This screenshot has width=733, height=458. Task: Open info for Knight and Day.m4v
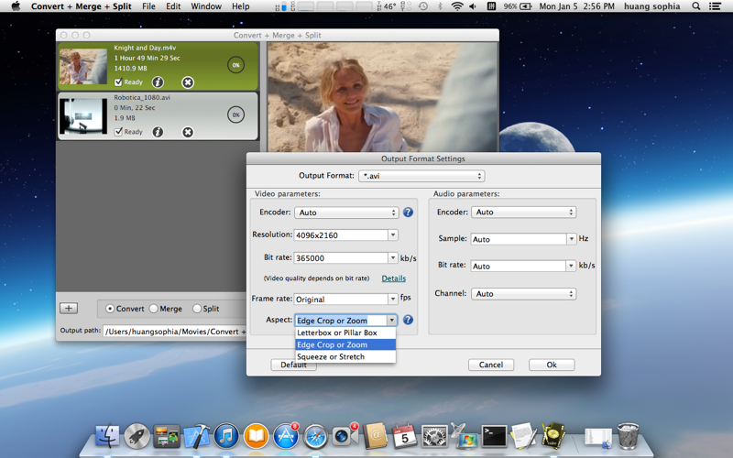[x=158, y=82]
